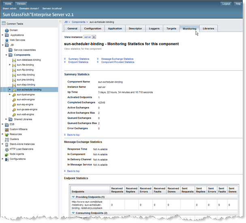The image size is (246, 223).
Task: Collapse the Consuming Endpoints group
Action: [x=73, y=213]
